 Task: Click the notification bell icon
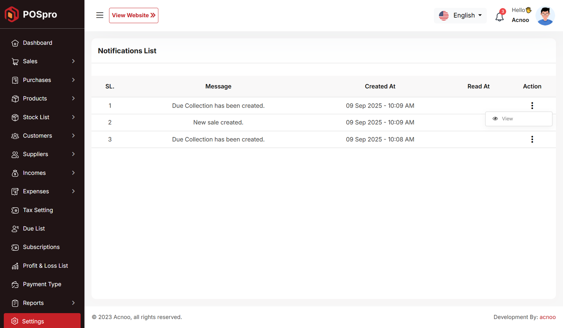pos(499,17)
